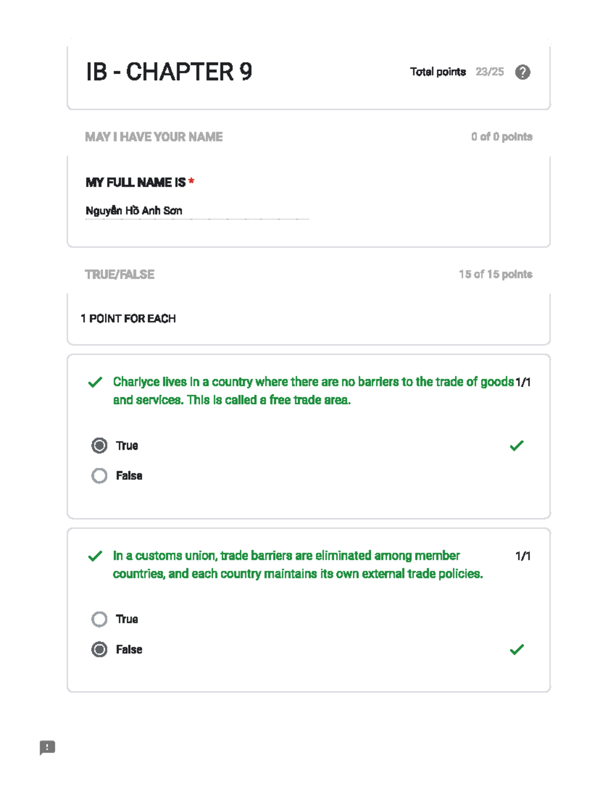Click the correct-answer checkmark next to True
Viewport: 616px width, 797px height.
pyautogui.click(x=517, y=445)
